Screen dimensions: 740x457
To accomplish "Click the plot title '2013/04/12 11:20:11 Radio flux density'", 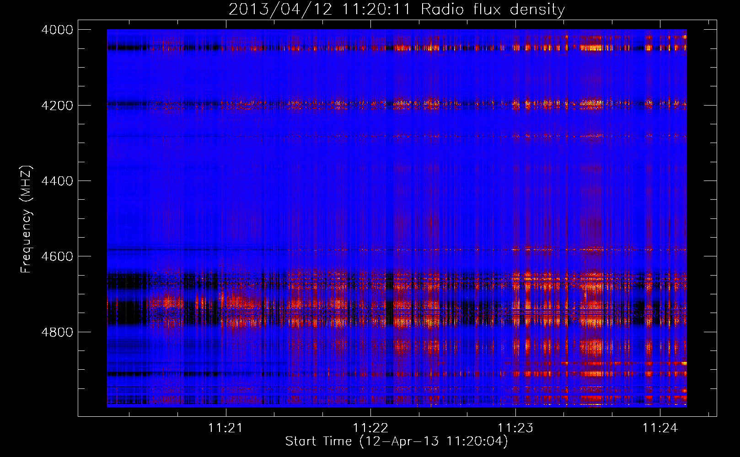I will pyautogui.click(x=397, y=10).
